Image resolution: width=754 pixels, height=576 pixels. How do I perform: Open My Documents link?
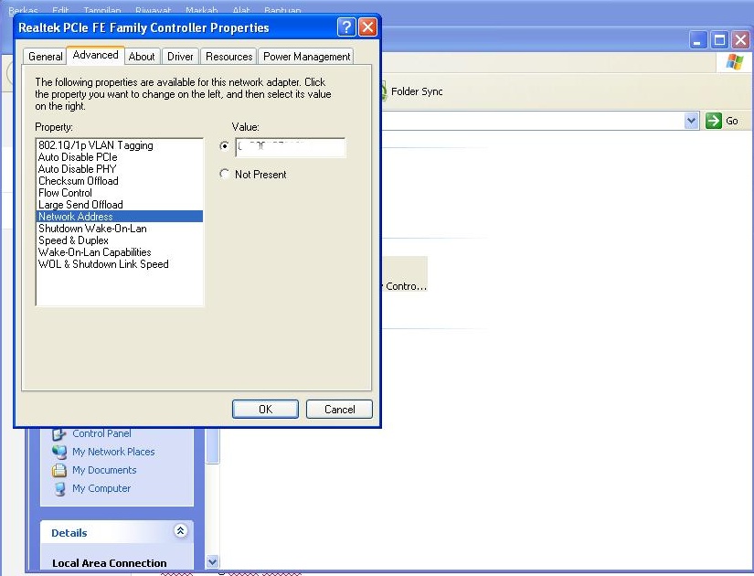[104, 470]
